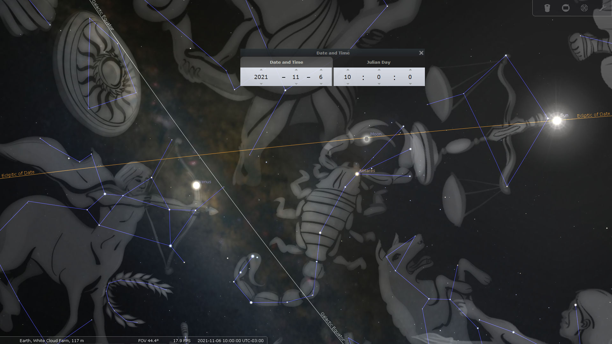Select the Sun in the sky

pyautogui.click(x=557, y=120)
